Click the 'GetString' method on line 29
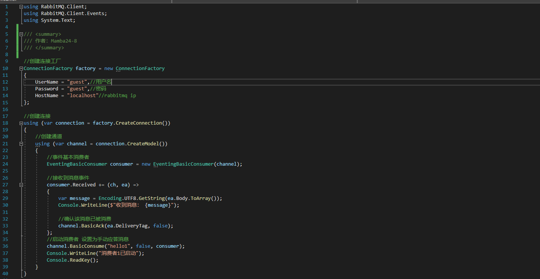 coord(152,198)
